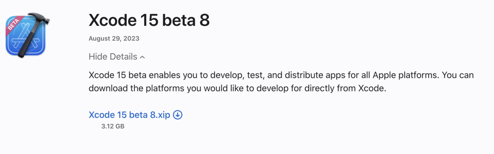This screenshot has height=154, width=494.
Task: Download Xcode 15 beta 8.xip file
Action: [130, 115]
